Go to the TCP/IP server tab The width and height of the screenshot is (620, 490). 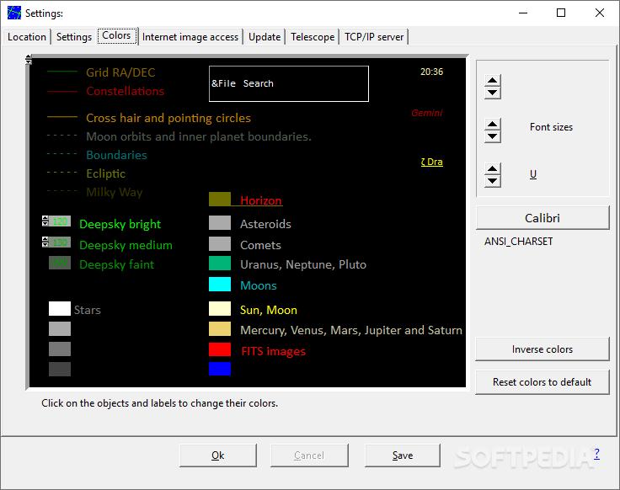tap(374, 37)
